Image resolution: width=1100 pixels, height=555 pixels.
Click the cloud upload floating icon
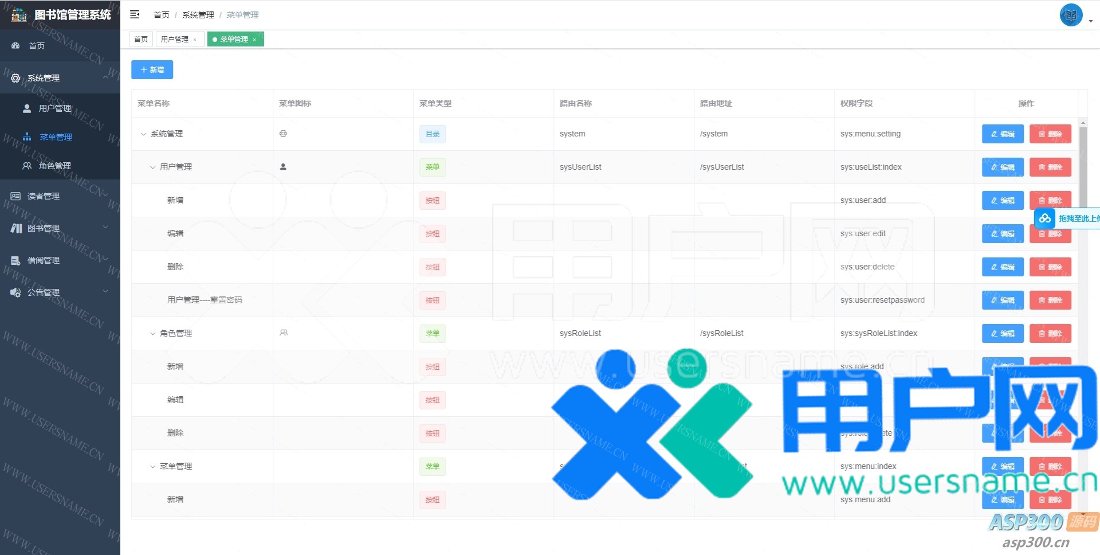click(x=1045, y=218)
